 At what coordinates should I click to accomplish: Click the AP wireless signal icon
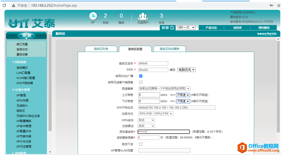[x=93, y=16]
